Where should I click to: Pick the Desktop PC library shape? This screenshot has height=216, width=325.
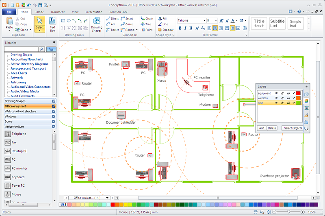(x=19, y=151)
